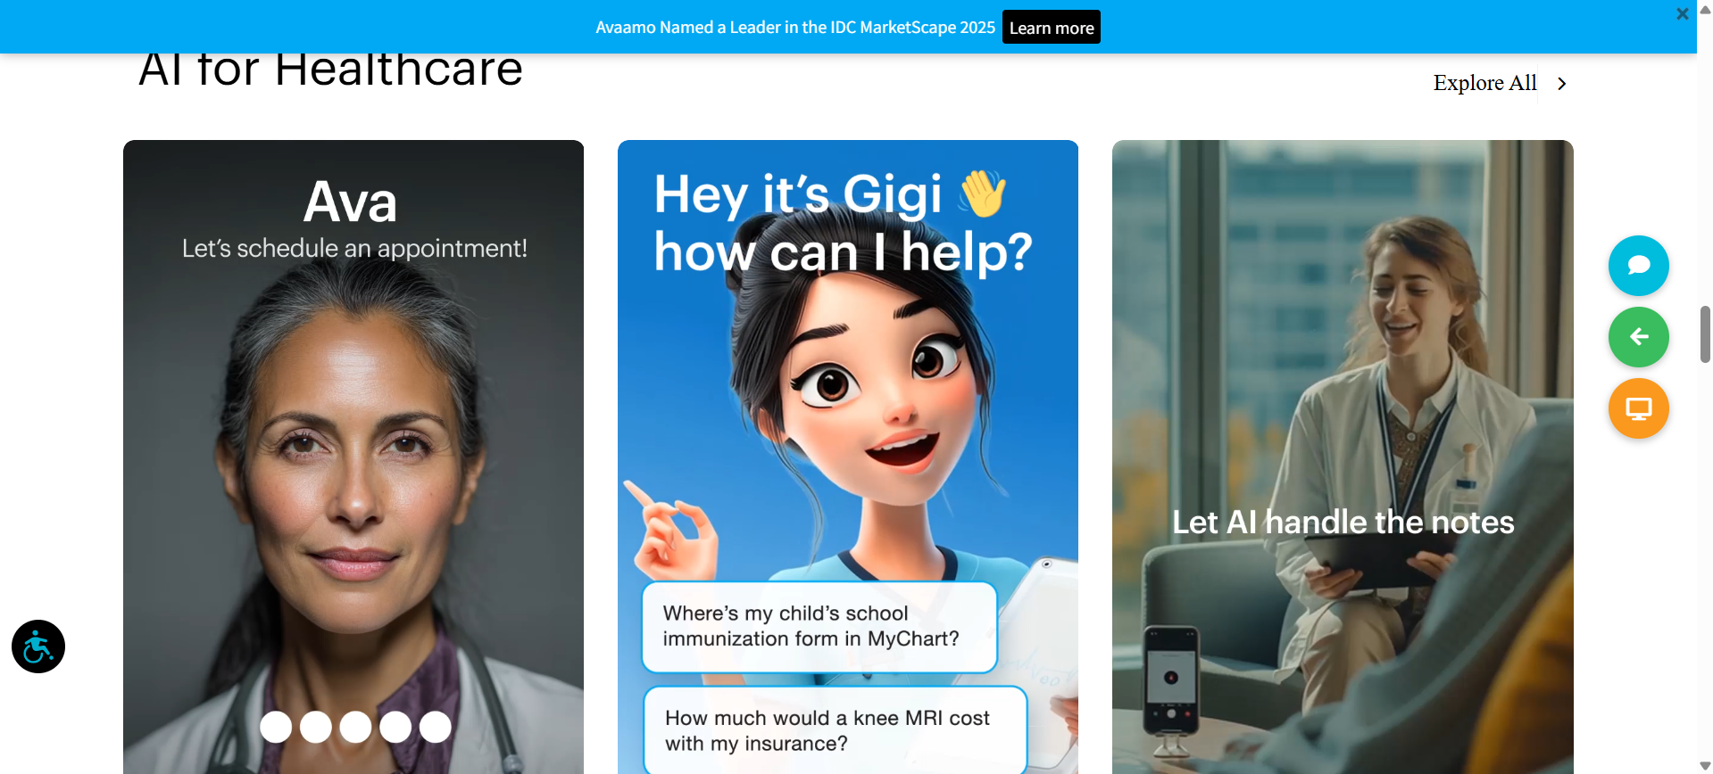Open the blue chat bubble widget
Screen dimensions: 1713x774
point(1638,266)
